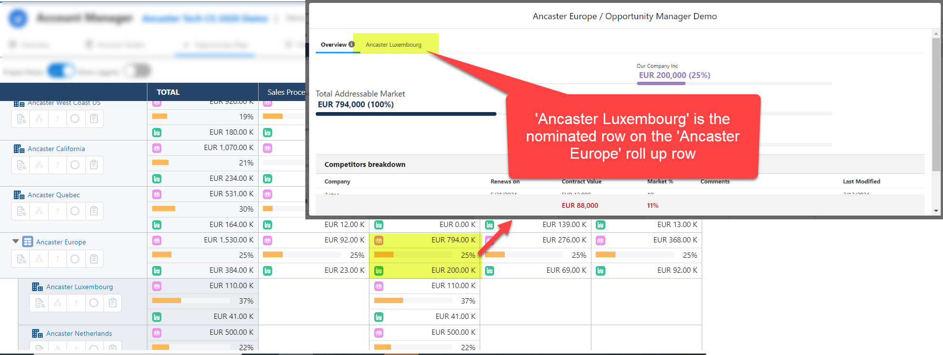
Task: Click the document search icon under Ancaster Luxembourg
Action: pyautogui.click(x=39, y=303)
